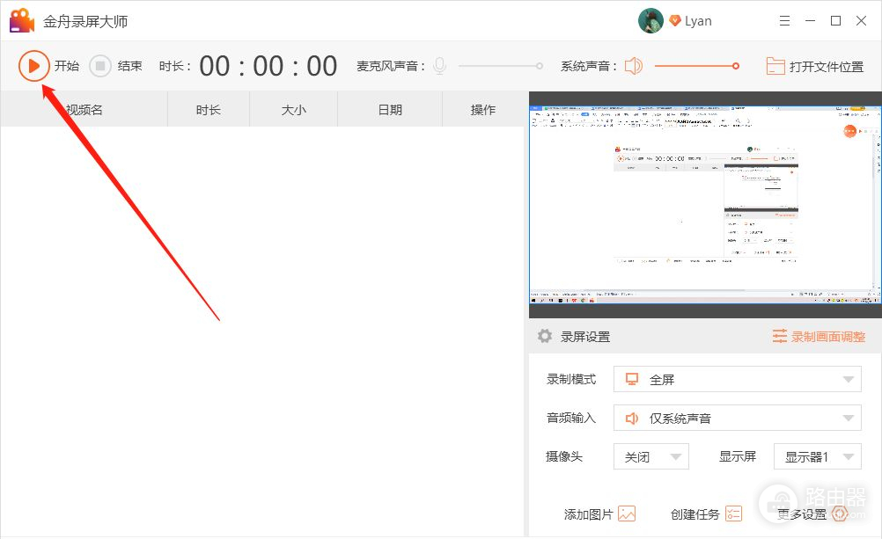
Task: Expand the 录制模式 dropdown showing 全屏
Action: click(737, 380)
